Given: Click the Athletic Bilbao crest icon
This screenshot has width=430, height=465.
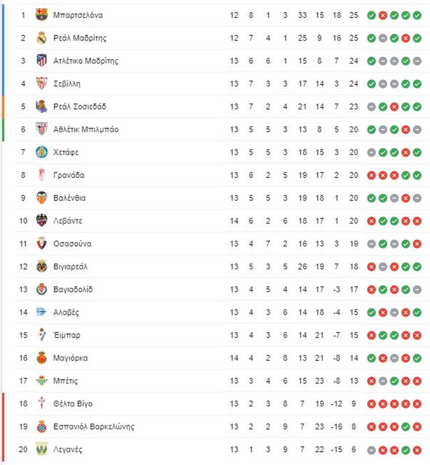Looking at the screenshot, I should [x=41, y=129].
